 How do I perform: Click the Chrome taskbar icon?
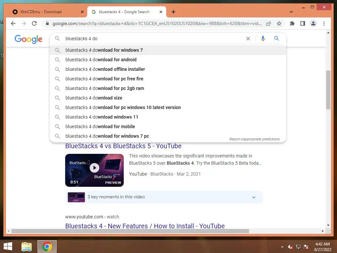point(47,246)
